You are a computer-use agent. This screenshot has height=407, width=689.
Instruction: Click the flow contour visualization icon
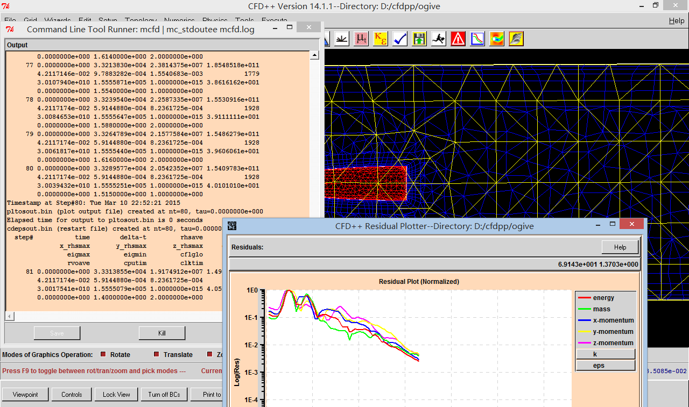pos(497,39)
